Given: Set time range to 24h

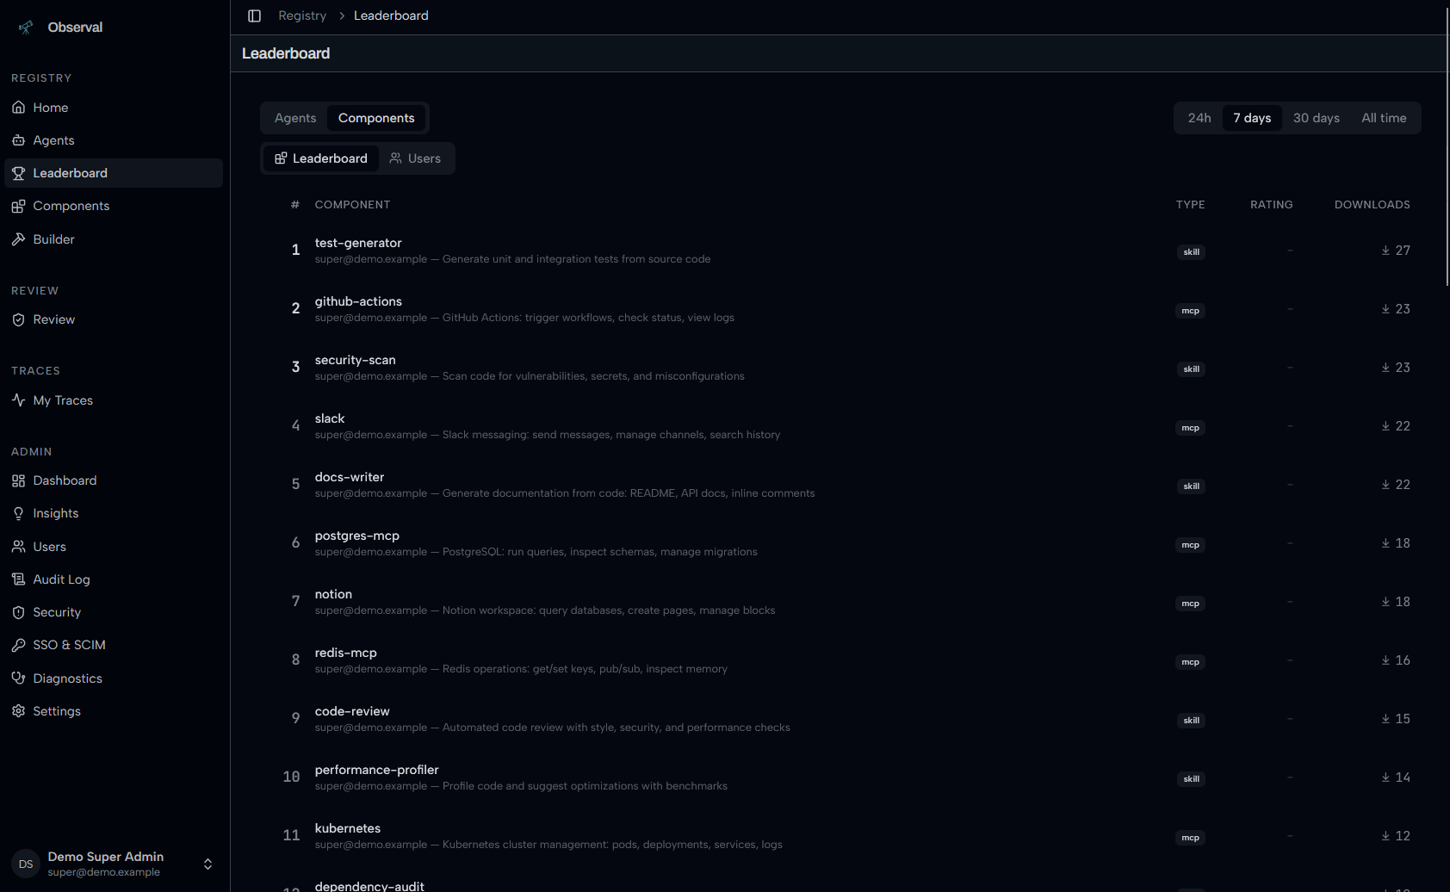Looking at the screenshot, I should [x=1199, y=118].
